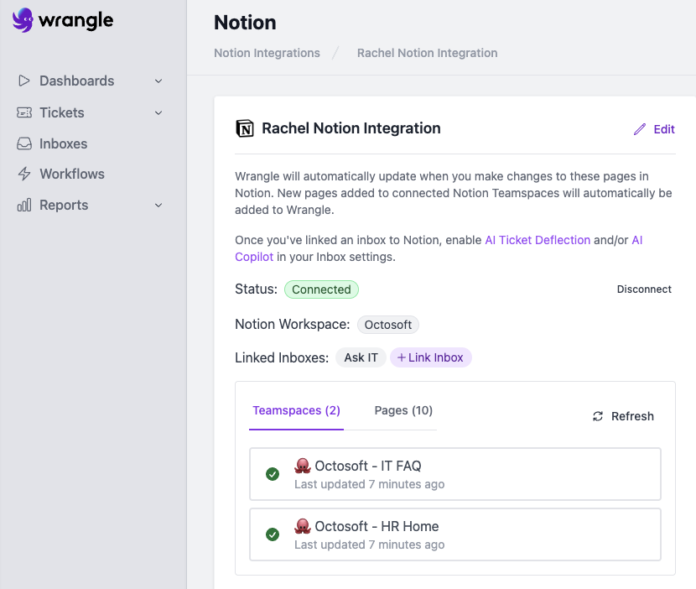Open the AI Copilot link
The image size is (696, 589).
254,257
